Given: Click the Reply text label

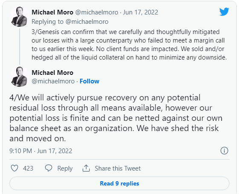Looking at the screenshot, I should pos(65,168).
